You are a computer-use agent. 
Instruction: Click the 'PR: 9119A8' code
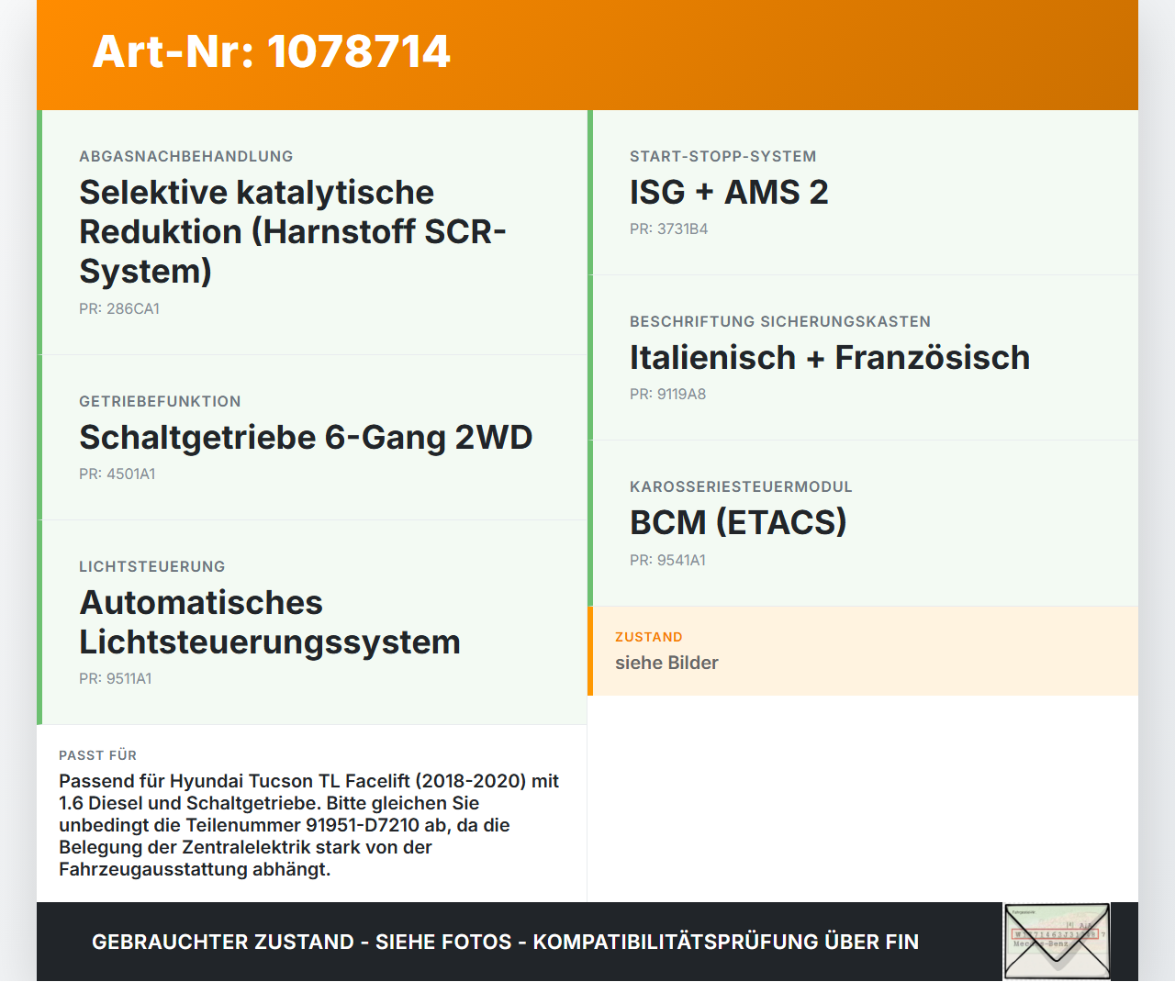668,394
